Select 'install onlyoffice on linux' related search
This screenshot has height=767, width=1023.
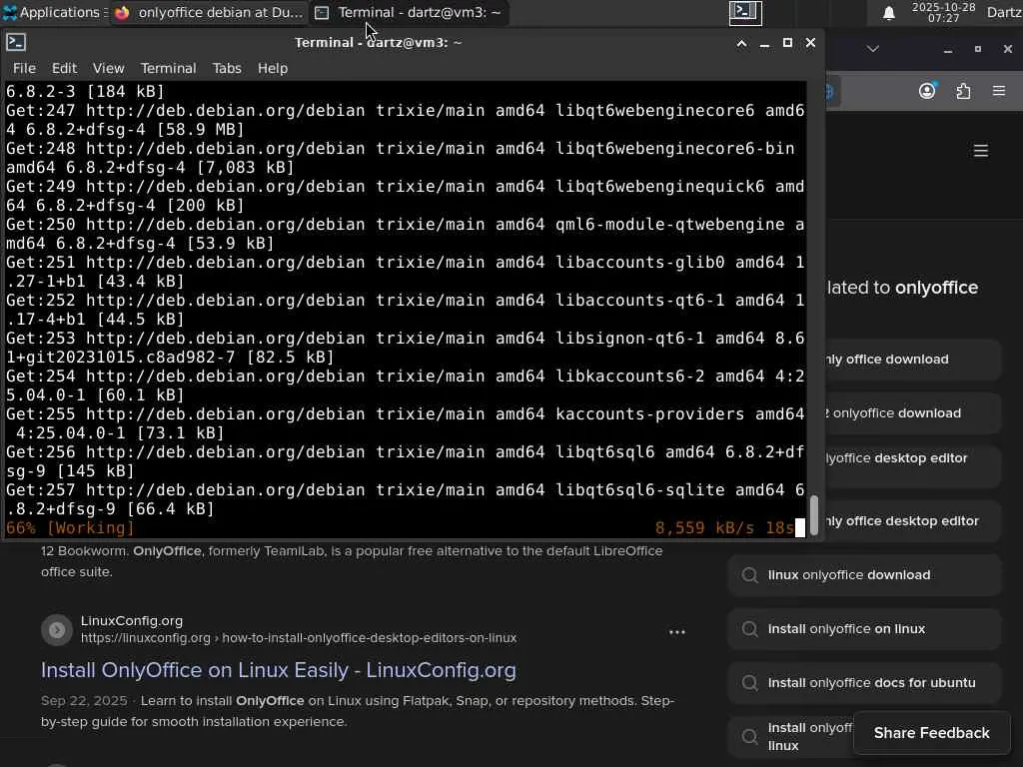click(x=864, y=629)
